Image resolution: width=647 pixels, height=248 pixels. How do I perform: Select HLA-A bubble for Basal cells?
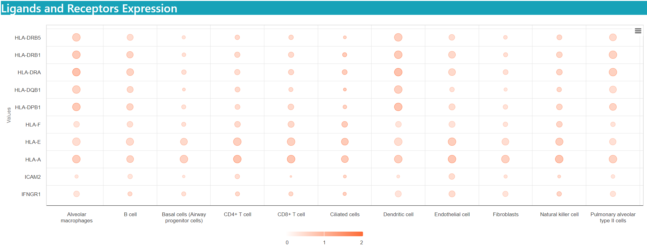tap(184, 159)
